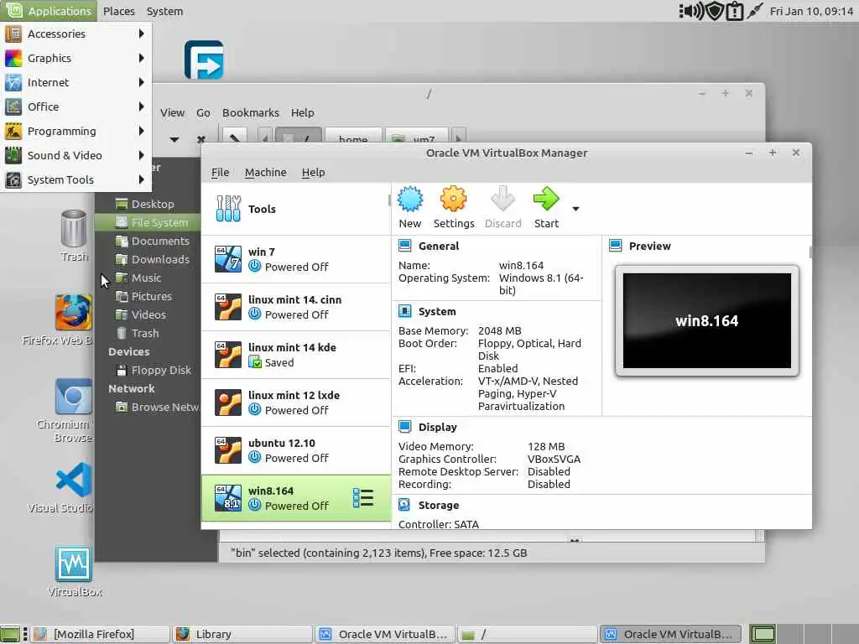Switch to Mozilla Firefox taskbar window
Viewport: 859px width, 644px height.
[x=100, y=634]
